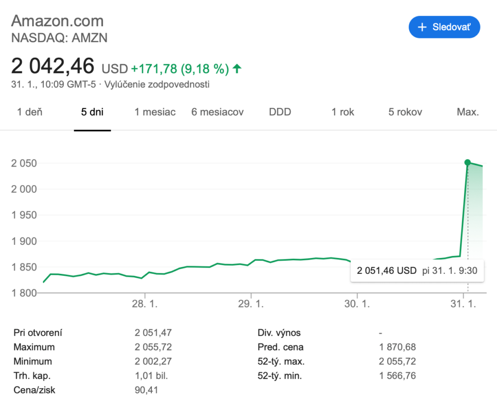Open the DDD range tab

coord(280,112)
